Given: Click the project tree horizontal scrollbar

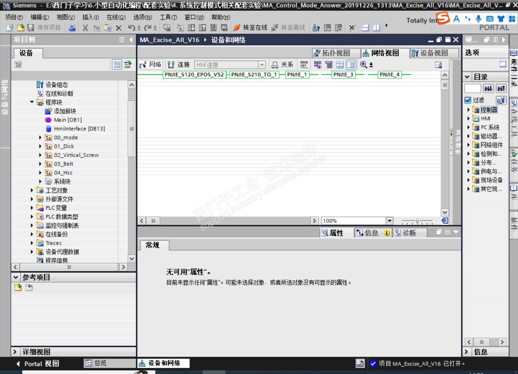Looking at the screenshot, I should tap(69, 267).
